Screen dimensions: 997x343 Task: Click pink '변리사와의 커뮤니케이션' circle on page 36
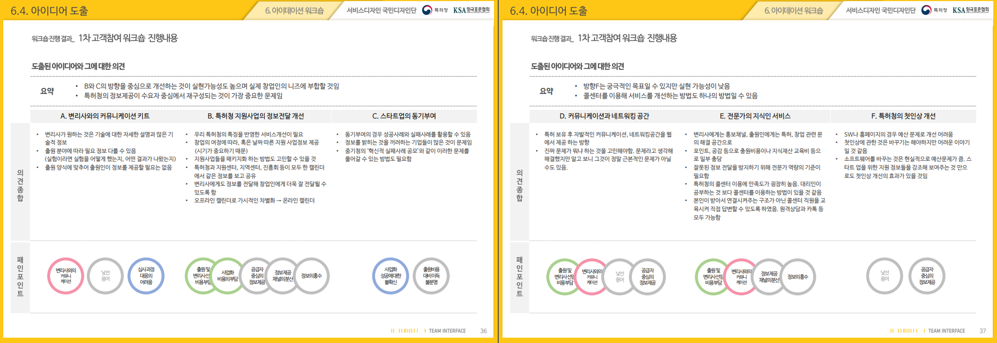(x=66, y=276)
